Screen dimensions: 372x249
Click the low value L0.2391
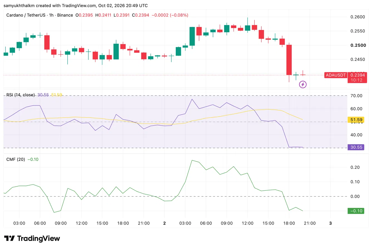click(122, 15)
